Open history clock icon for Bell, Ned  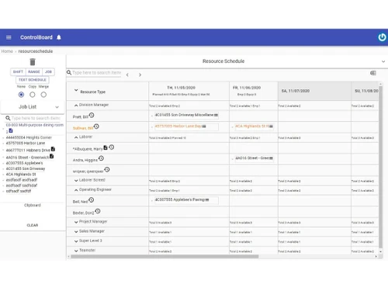pos(92,200)
